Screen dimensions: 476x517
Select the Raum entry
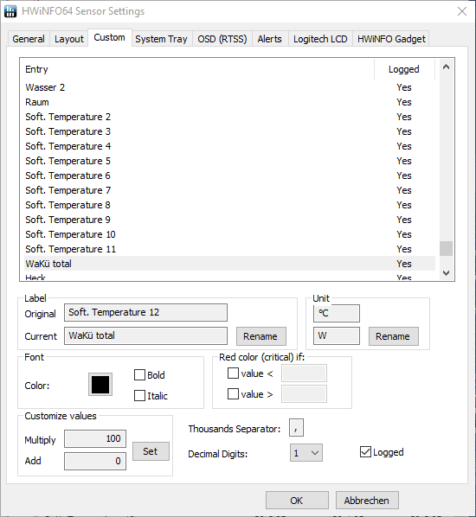coord(229,102)
